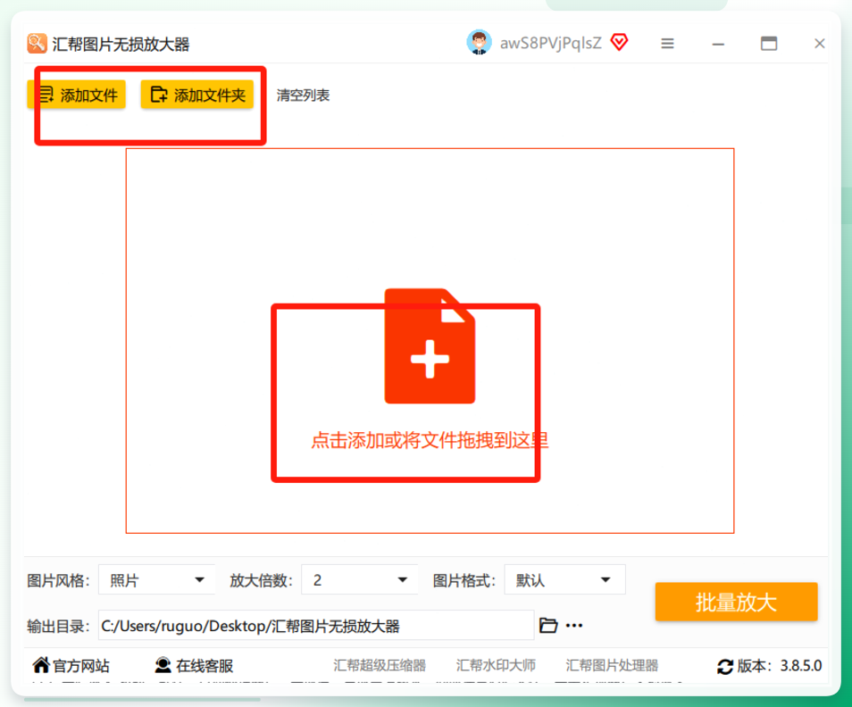Open 汇帮超级压缩器 link

380,666
